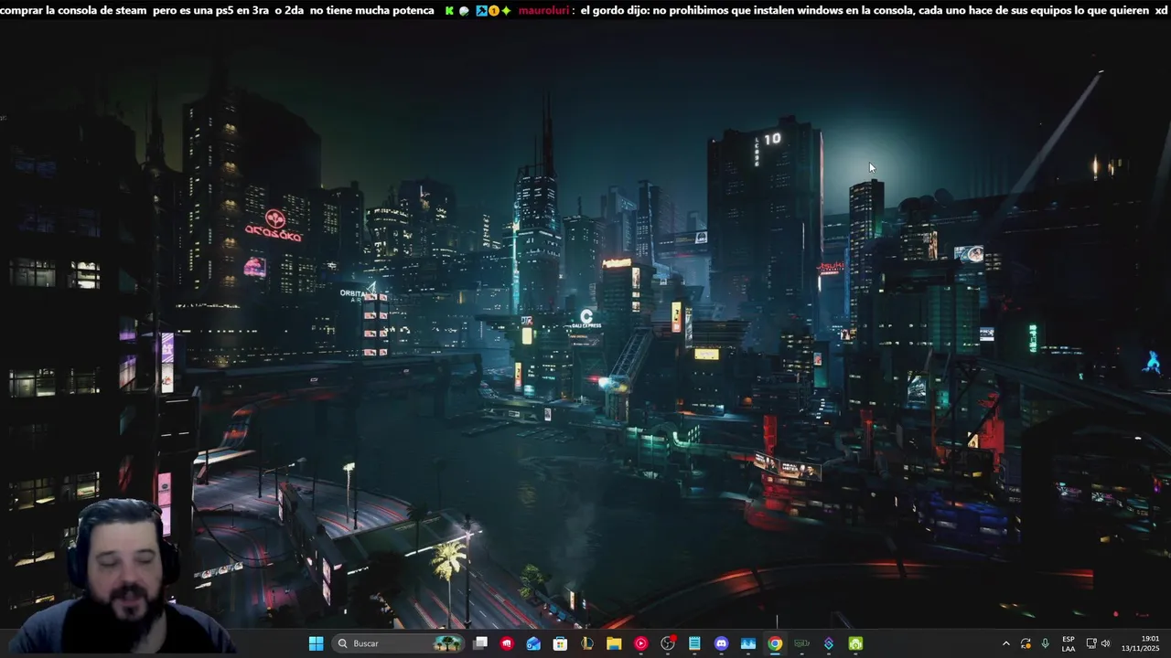Open YouTube Music taskbar icon
The width and height of the screenshot is (1171, 658).
click(x=640, y=643)
